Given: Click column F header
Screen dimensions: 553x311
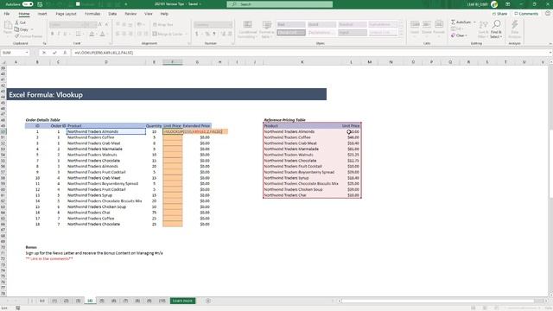Looking at the screenshot, I should pyautogui.click(x=173, y=62).
